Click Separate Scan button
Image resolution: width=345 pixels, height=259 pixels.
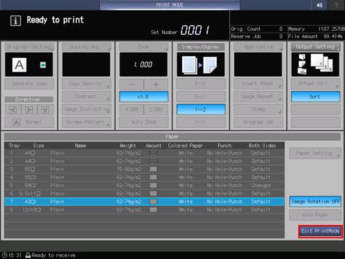(29, 84)
